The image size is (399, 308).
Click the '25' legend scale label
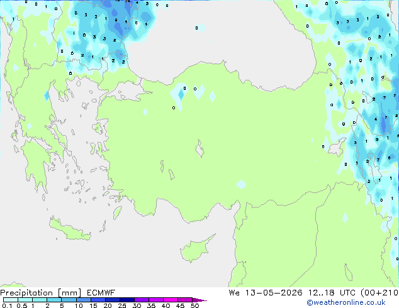click(122, 305)
